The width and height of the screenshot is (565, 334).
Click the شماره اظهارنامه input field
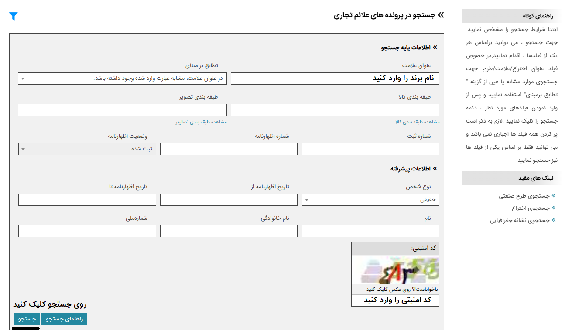229,149
